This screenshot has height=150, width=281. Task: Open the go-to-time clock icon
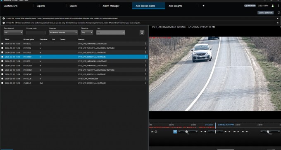[156, 132]
